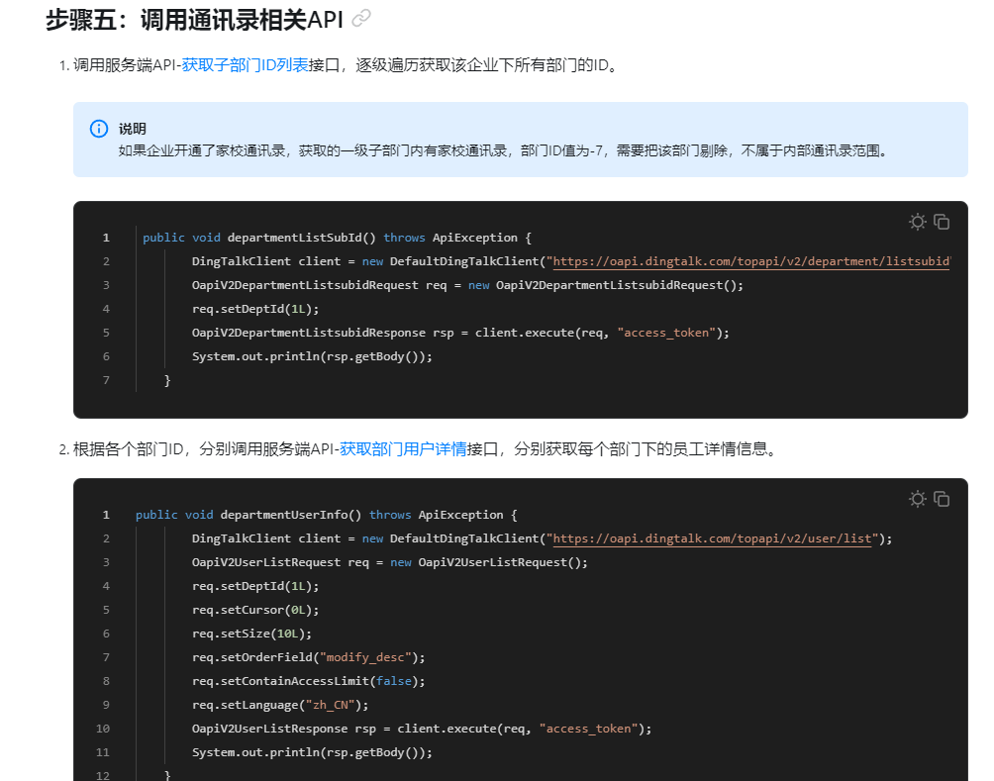Open the topapi/v2/user/list URL in the code

tap(713, 538)
